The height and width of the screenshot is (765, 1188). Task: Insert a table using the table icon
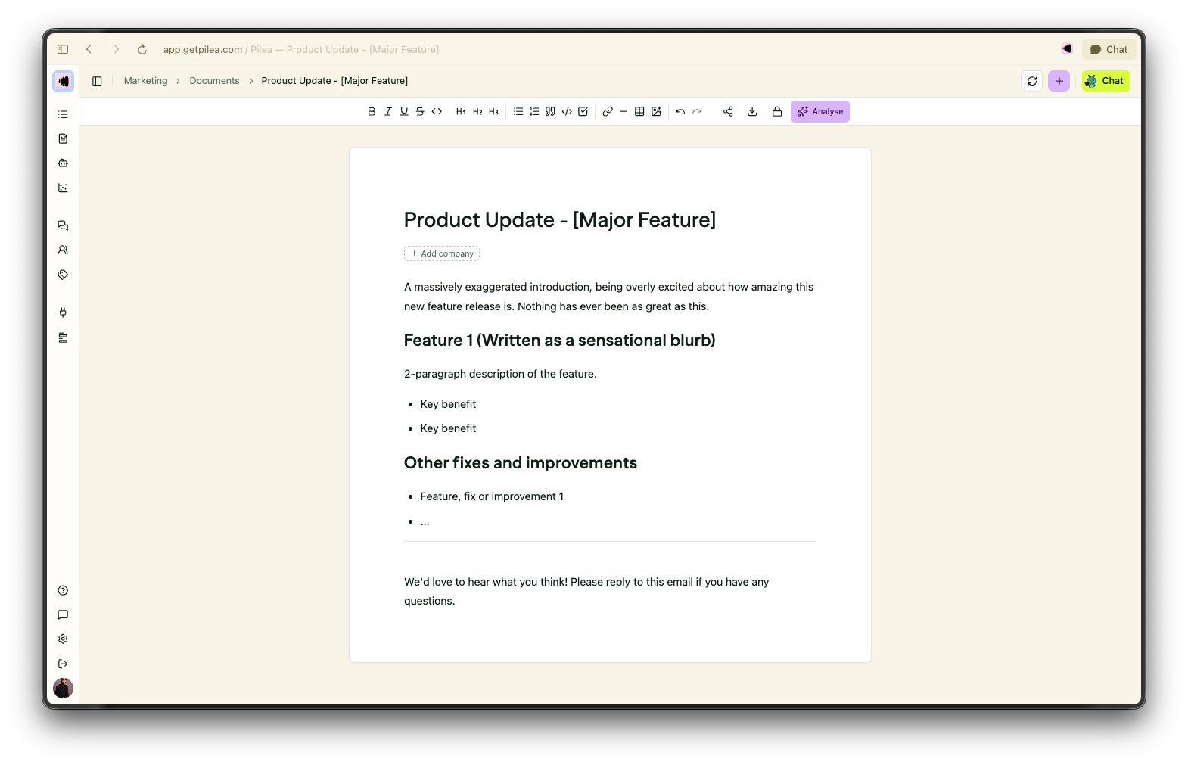(x=639, y=111)
